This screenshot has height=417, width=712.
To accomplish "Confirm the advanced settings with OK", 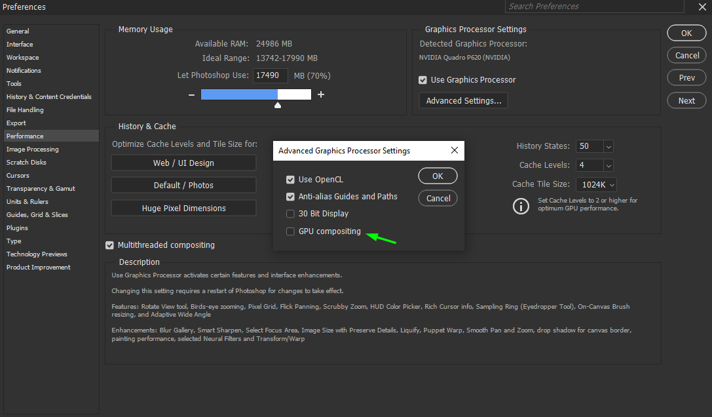I will [x=438, y=176].
